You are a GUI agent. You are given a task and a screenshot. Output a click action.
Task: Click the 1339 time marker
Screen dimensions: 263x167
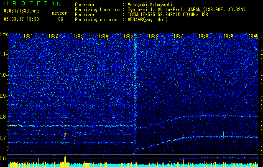[228, 35]
